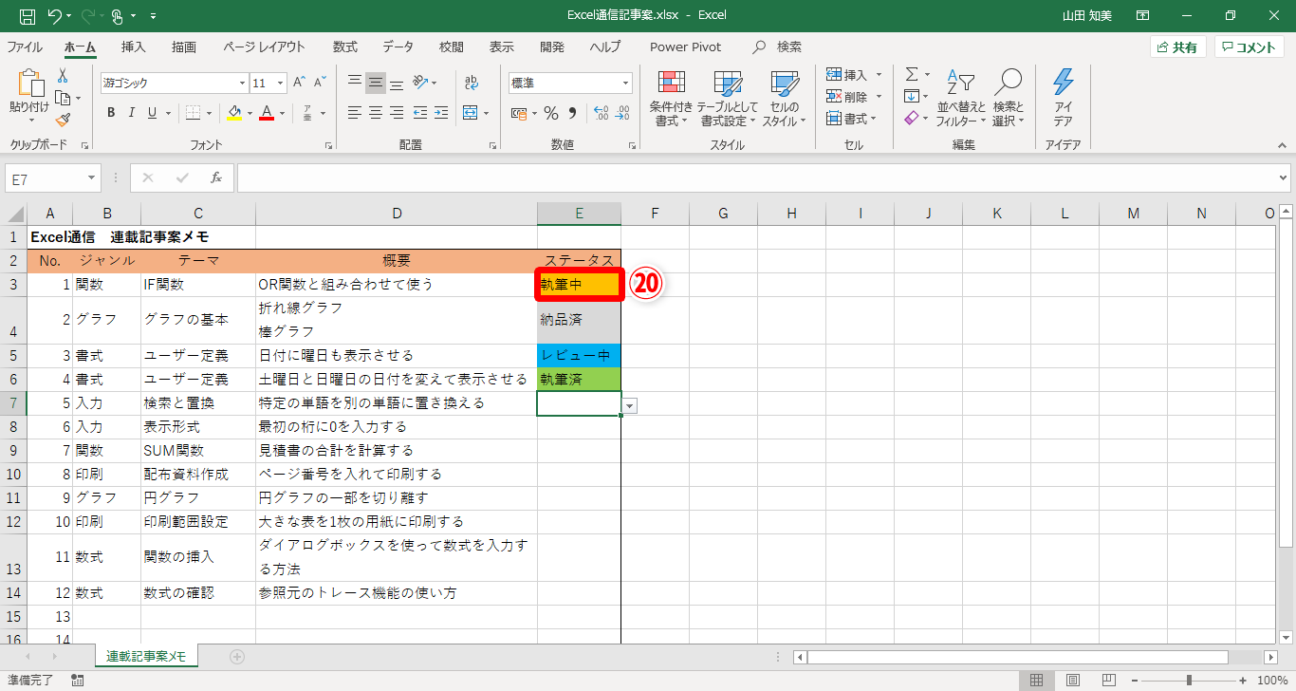Click into the formula bar input

pos(756,177)
